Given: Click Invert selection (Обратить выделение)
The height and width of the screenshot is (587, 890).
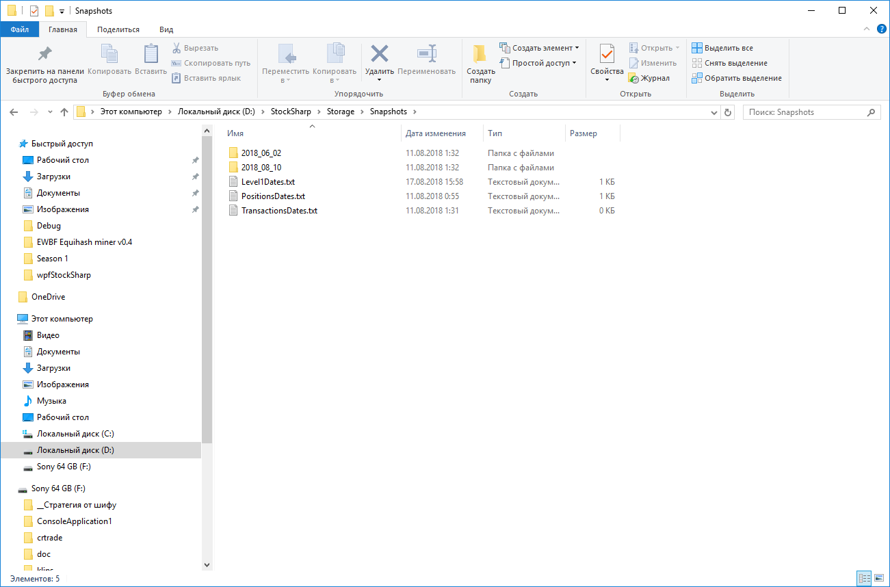Looking at the screenshot, I should pos(736,78).
